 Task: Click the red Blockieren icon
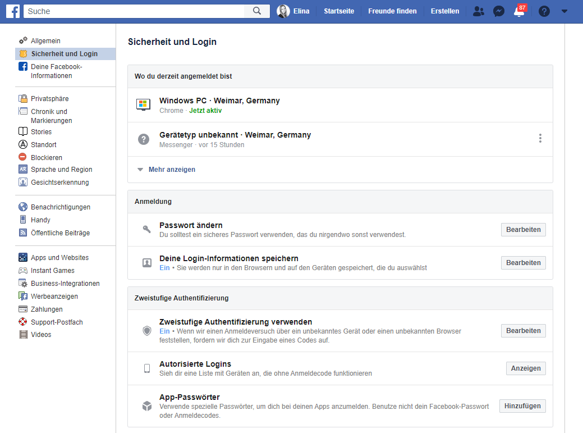(22, 157)
